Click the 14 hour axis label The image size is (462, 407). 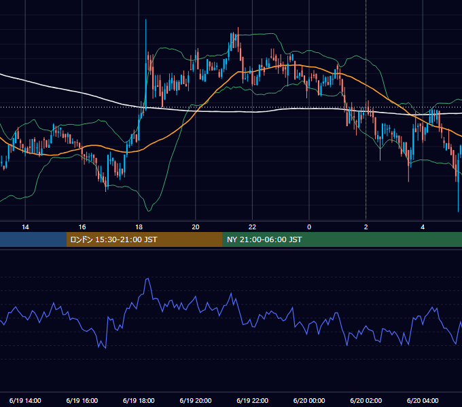(x=25, y=227)
